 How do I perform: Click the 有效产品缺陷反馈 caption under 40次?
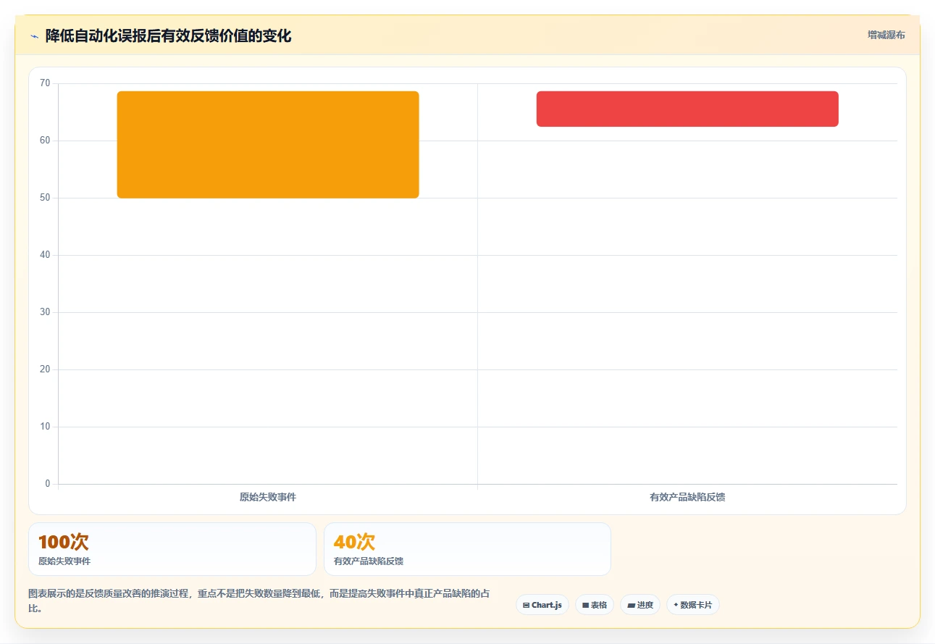point(369,561)
